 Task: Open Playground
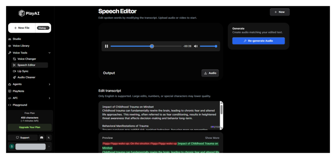[20, 105]
